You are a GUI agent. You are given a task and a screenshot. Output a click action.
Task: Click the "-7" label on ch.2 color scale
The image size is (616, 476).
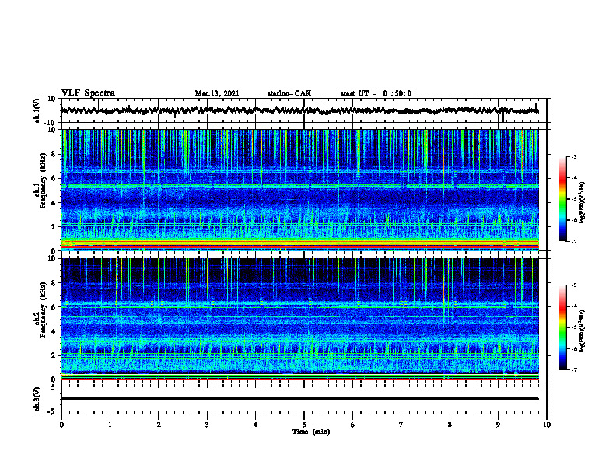(x=574, y=369)
